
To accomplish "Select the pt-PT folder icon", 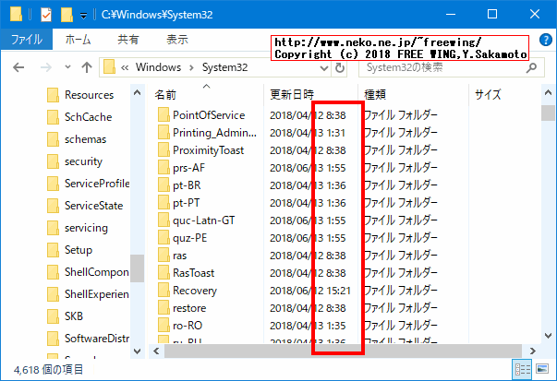I will tap(163, 203).
